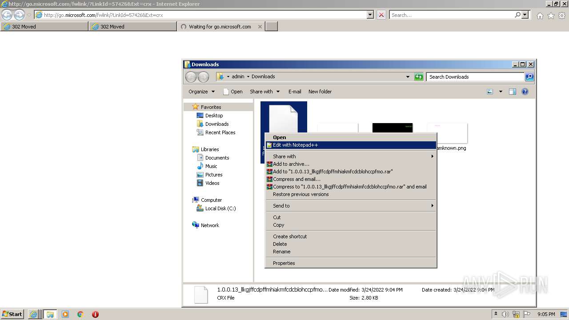
Task: Select Open in the context menu
Action: pyautogui.click(x=351, y=137)
